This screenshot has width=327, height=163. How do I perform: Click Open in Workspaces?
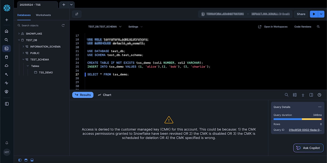(x=273, y=27)
